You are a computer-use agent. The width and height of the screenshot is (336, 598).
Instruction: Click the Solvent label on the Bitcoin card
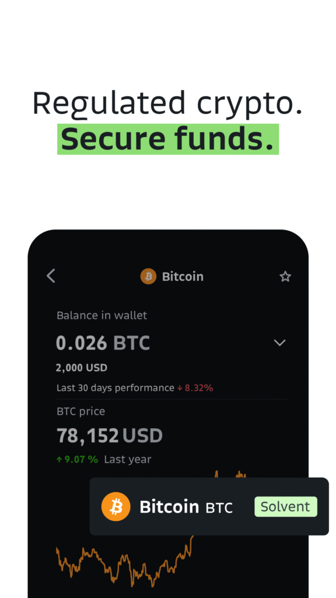click(285, 507)
